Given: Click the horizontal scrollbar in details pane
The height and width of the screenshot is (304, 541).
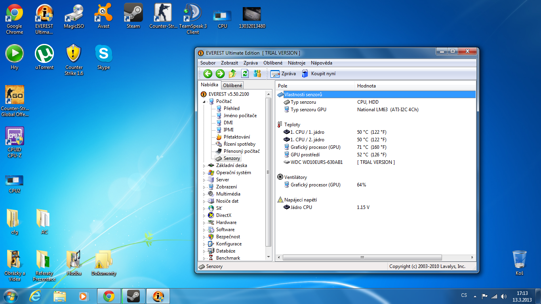Looking at the screenshot, I should (x=362, y=257).
